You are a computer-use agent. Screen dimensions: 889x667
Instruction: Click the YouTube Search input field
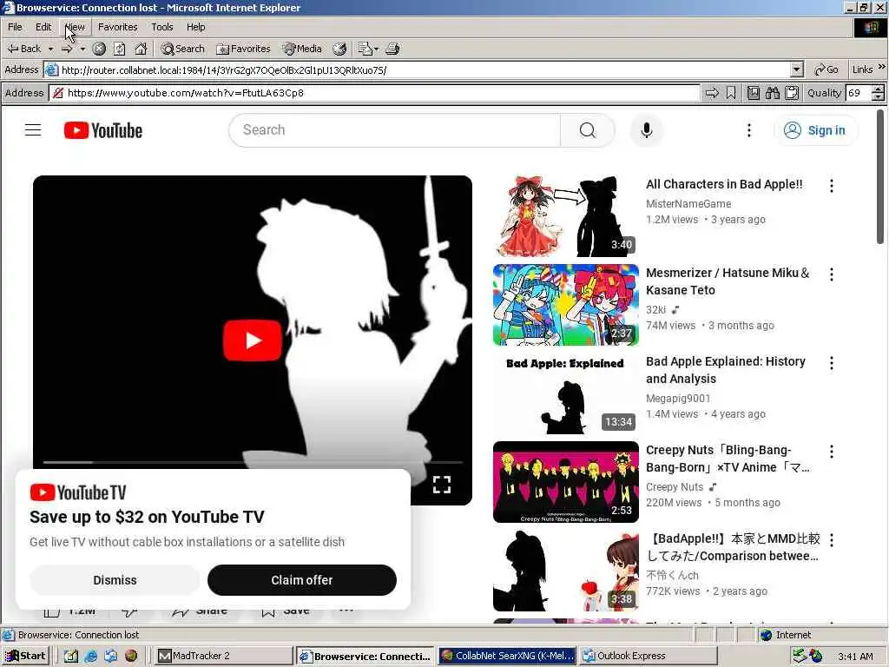[395, 130]
